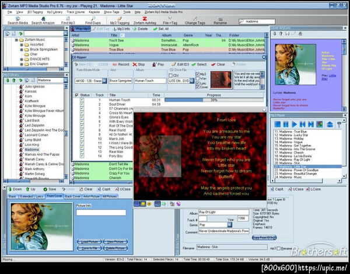
Task: Open the 44100 - 128 - Stereo bitrate dropdown
Action: (104, 81)
